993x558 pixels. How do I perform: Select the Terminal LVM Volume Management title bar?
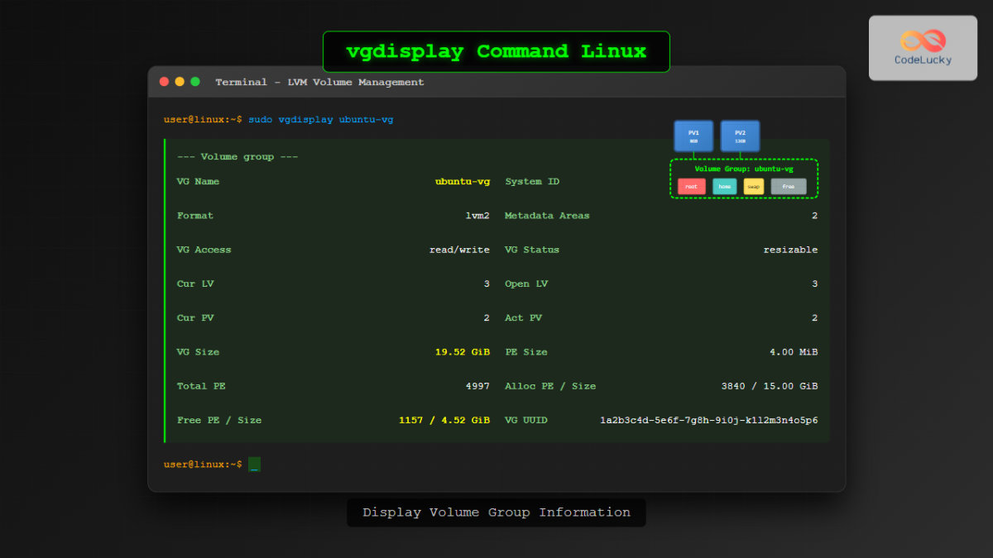(x=319, y=82)
